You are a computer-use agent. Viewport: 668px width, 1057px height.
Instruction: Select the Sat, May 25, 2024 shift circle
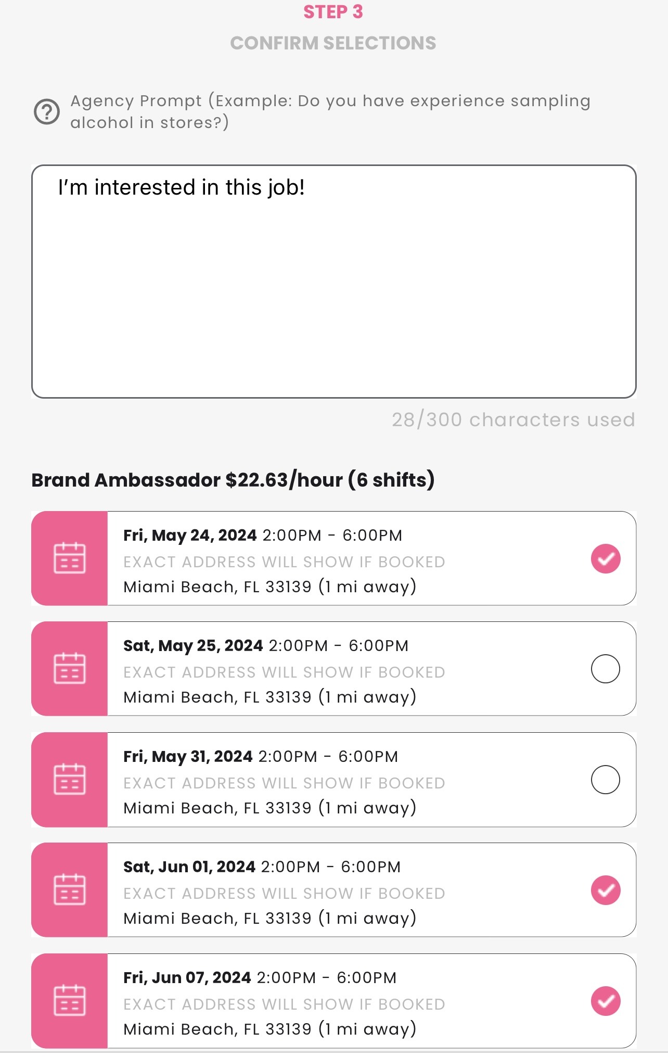tap(606, 669)
